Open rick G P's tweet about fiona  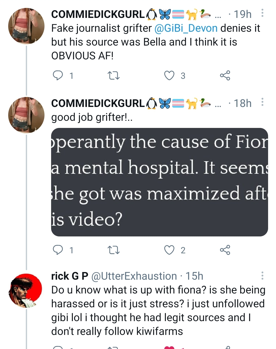tap(158, 311)
